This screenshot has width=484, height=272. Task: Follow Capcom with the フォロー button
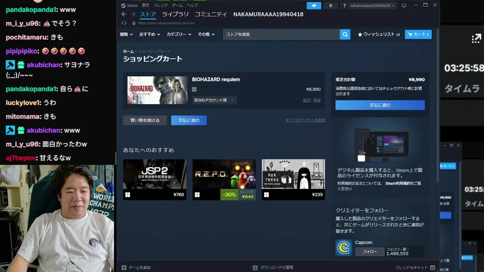tap(370, 252)
